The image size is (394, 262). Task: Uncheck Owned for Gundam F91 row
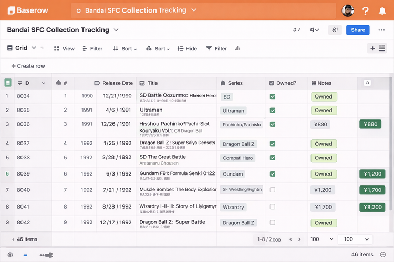click(x=272, y=174)
